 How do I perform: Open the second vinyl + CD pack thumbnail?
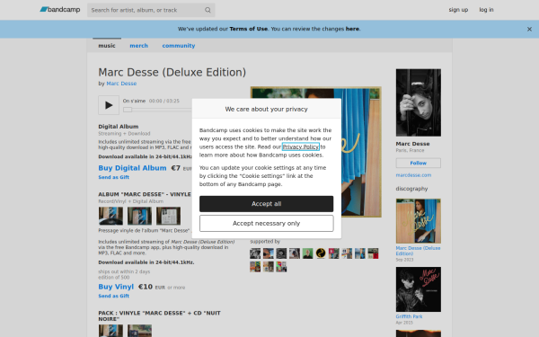point(139,331)
